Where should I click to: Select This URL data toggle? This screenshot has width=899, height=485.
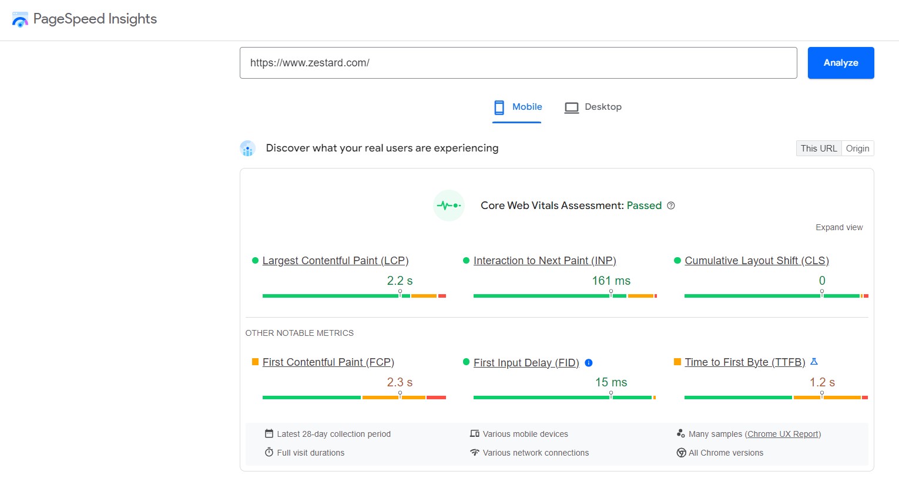[x=819, y=149]
